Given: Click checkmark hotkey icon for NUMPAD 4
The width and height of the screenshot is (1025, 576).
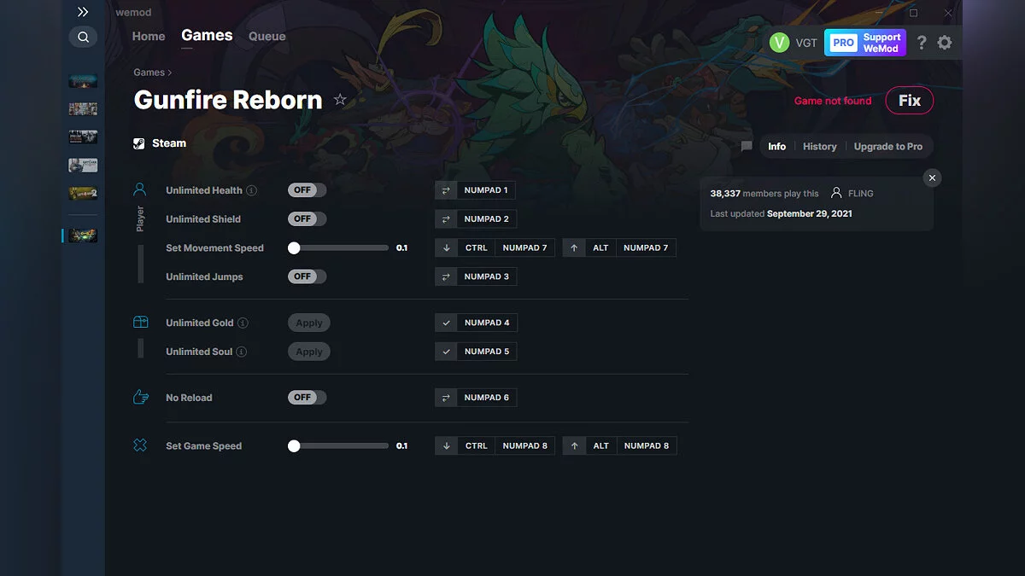Looking at the screenshot, I should [x=446, y=323].
